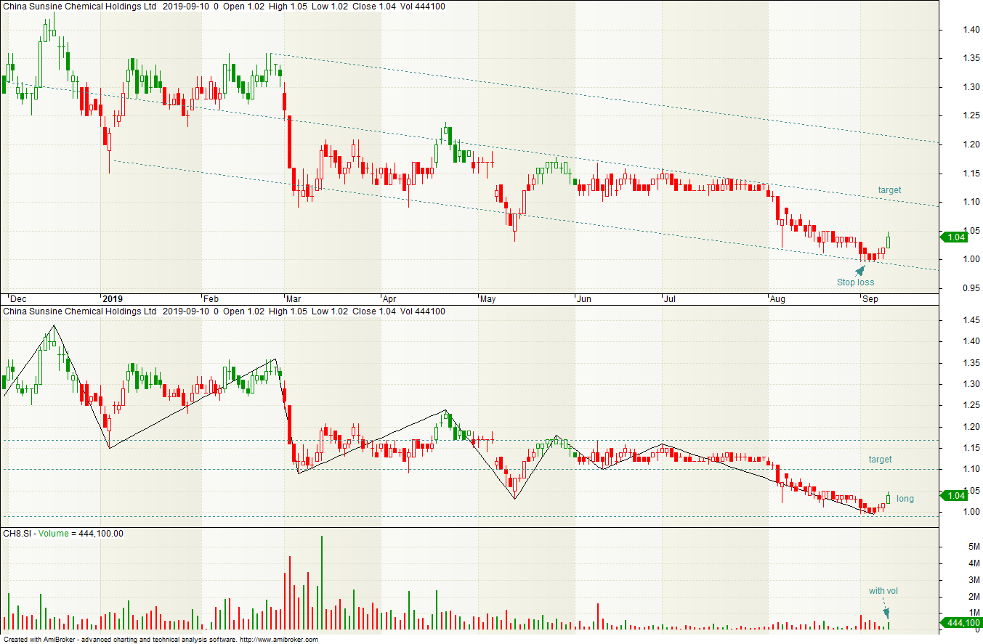Click the tallest green volume bar in March
Screen dimensions: 983x644
[x=321, y=582]
